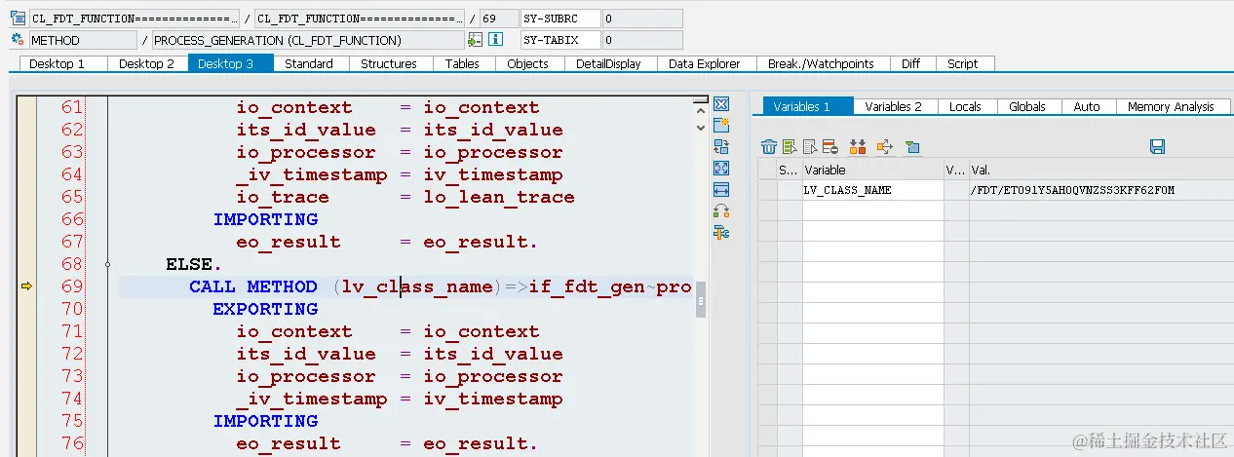Click the delete (trash) icon in variables toolbar
Viewport: 1234px width, 457px height.
click(769, 147)
